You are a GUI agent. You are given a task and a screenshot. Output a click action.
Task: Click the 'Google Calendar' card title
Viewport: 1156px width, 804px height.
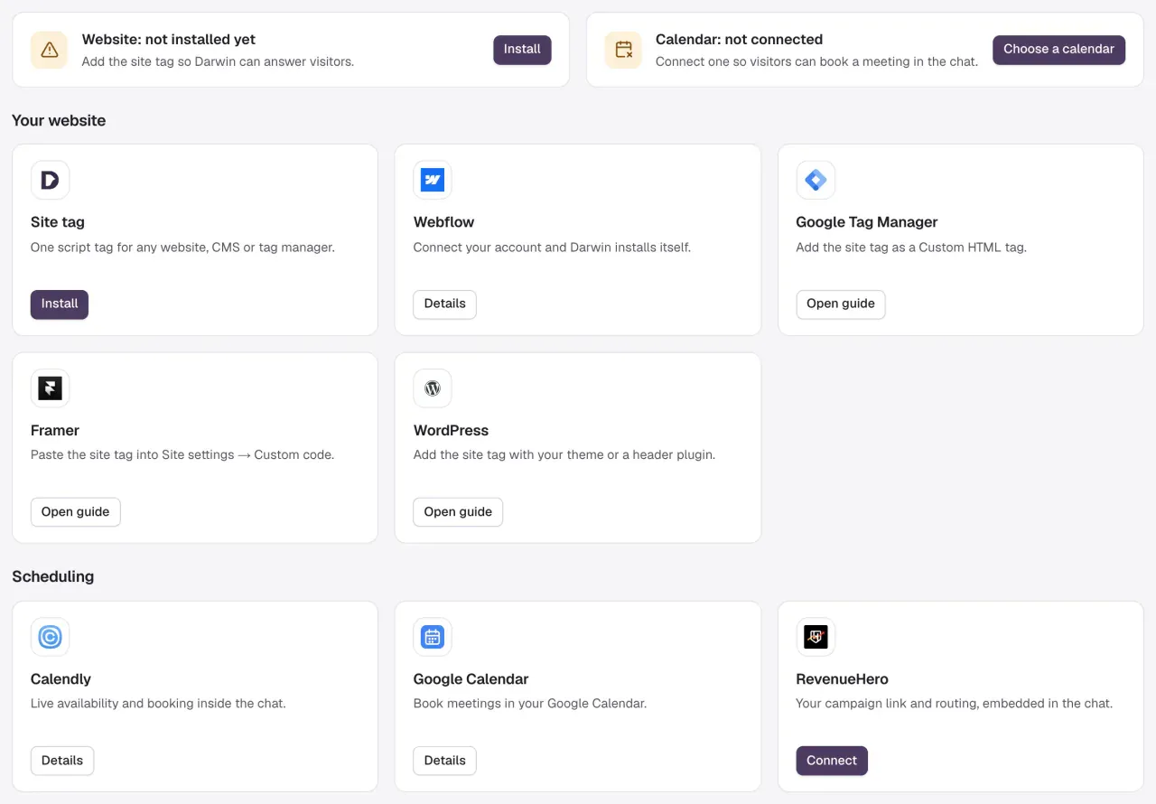tap(471, 679)
